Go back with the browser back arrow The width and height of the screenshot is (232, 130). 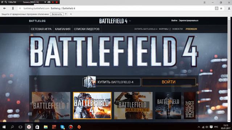click(5, 8)
